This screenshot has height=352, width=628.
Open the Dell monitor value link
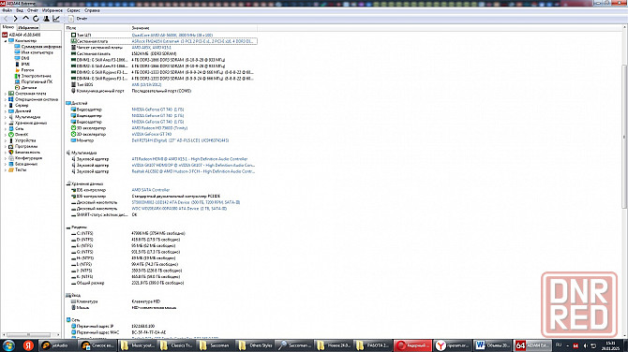click(x=180, y=140)
